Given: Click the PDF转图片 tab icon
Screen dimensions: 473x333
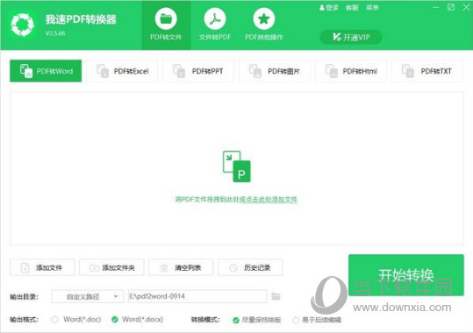Looking at the screenshot, I should pos(255,71).
